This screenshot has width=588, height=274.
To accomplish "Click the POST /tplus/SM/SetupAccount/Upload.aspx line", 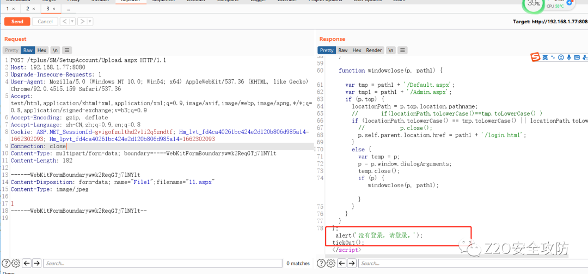I will 88,60.
